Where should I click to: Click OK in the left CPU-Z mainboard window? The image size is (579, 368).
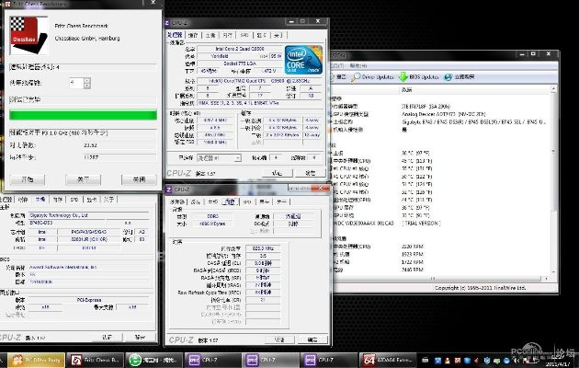140,338
